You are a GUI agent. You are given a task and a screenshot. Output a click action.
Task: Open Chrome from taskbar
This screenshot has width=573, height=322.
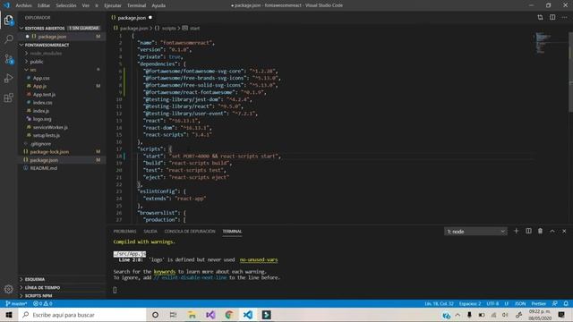point(229,315)
